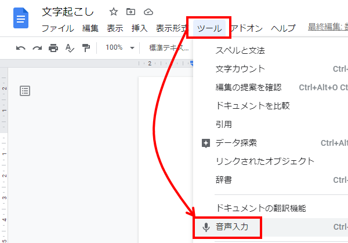This screenshot has width=348, height=243.
Task: Click the redo arrow icon
Action: 37,47
